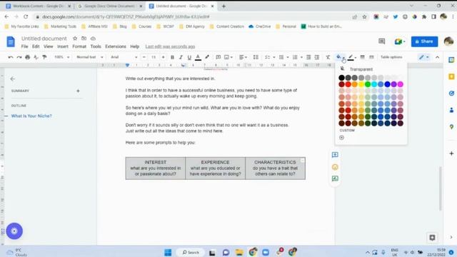Toggle underline formatting
457x257 pixels.
point(189,57)
